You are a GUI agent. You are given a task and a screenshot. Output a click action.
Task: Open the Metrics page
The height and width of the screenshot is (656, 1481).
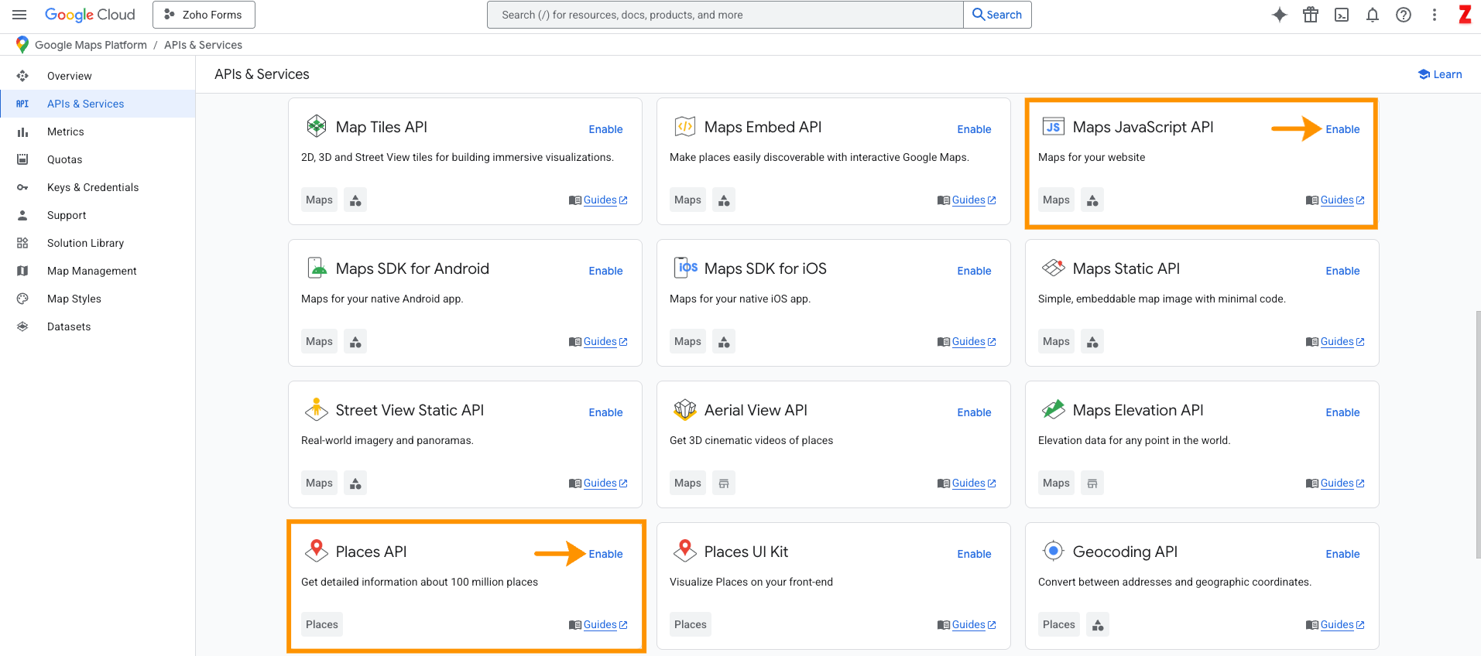66,132
